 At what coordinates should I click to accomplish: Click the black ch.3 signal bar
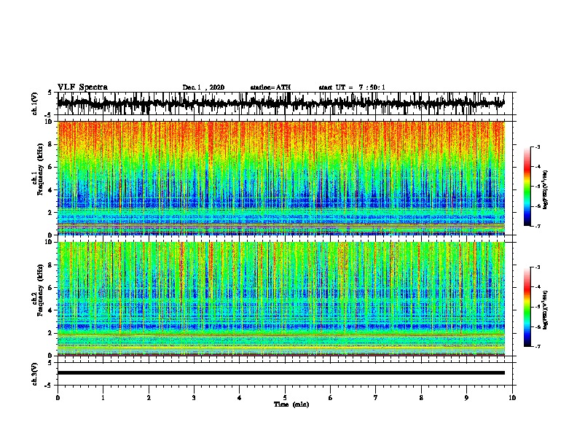pos(280,373)
